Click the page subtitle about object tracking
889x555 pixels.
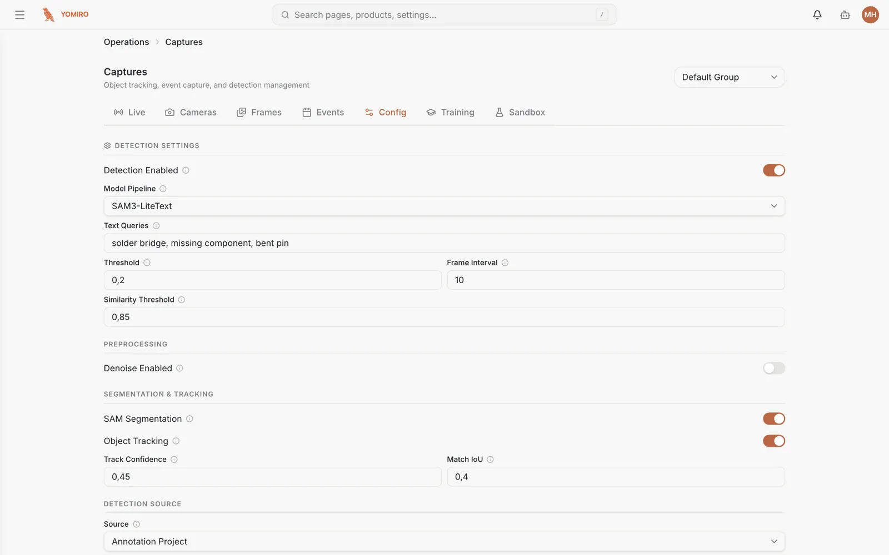(x=207, y=85)
